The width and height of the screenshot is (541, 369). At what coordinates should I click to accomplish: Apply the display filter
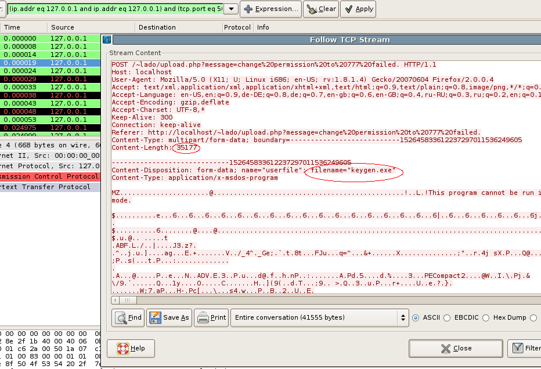click(x=358, y=9)
